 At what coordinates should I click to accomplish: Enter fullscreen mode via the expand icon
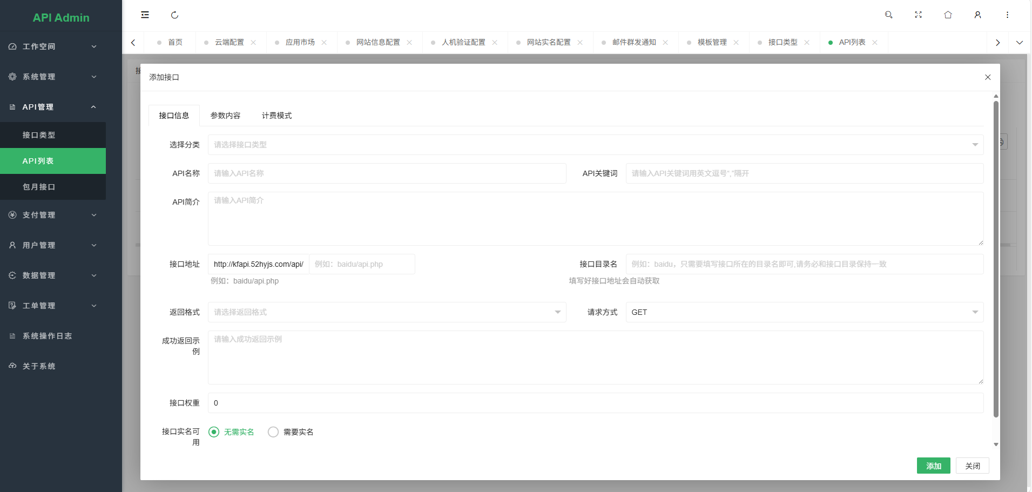[x=918, y=15]
